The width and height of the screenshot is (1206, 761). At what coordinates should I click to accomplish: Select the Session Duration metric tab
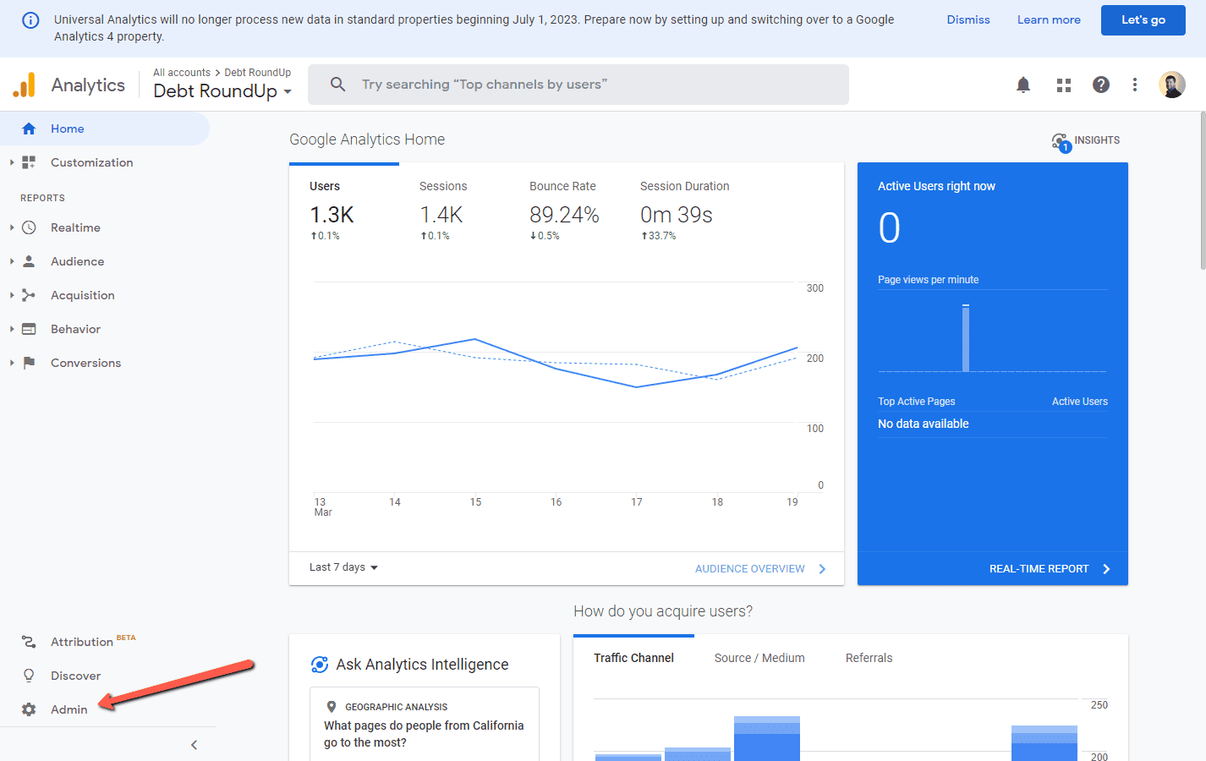pos(685,211)
